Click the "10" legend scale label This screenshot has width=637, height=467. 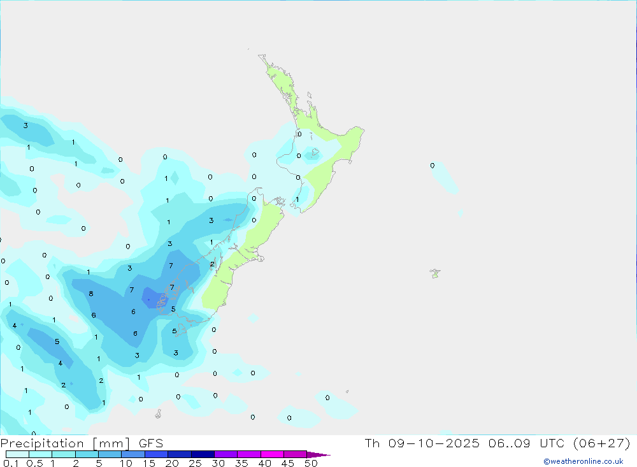(x=126, y=463)
